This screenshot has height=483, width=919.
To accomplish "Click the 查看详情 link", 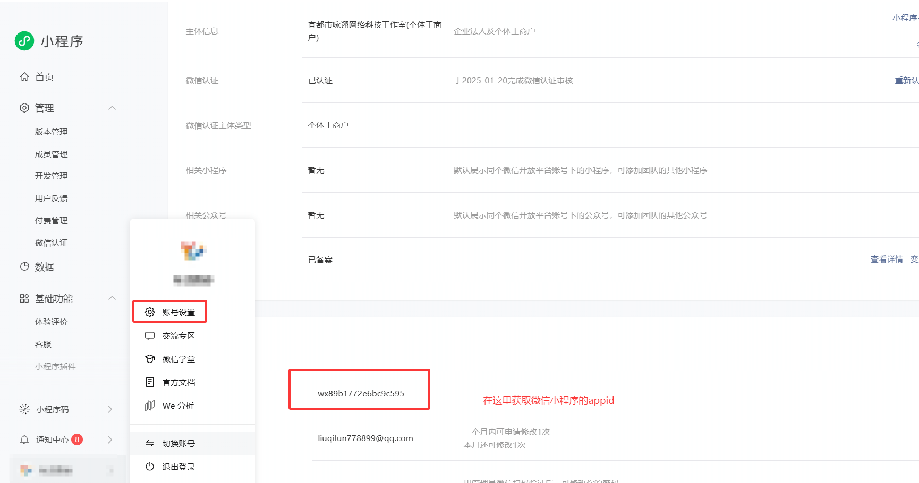I will [x=887, y=260].
